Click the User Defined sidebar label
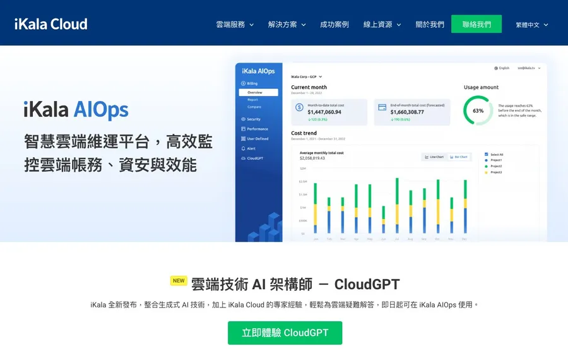The height and width of the screenshot is (356, 568). click(x=258, y=139)
